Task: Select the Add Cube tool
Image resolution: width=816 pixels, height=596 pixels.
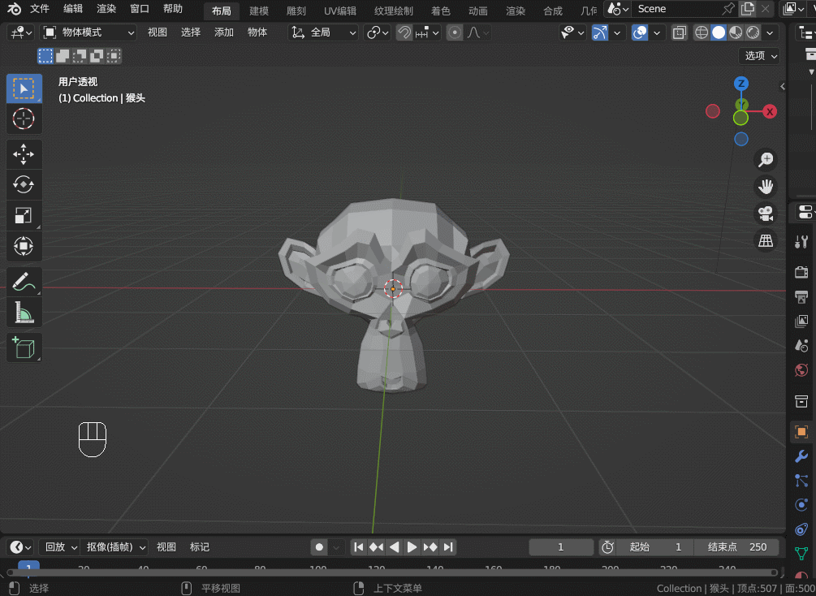Action: tap(24, 348)
